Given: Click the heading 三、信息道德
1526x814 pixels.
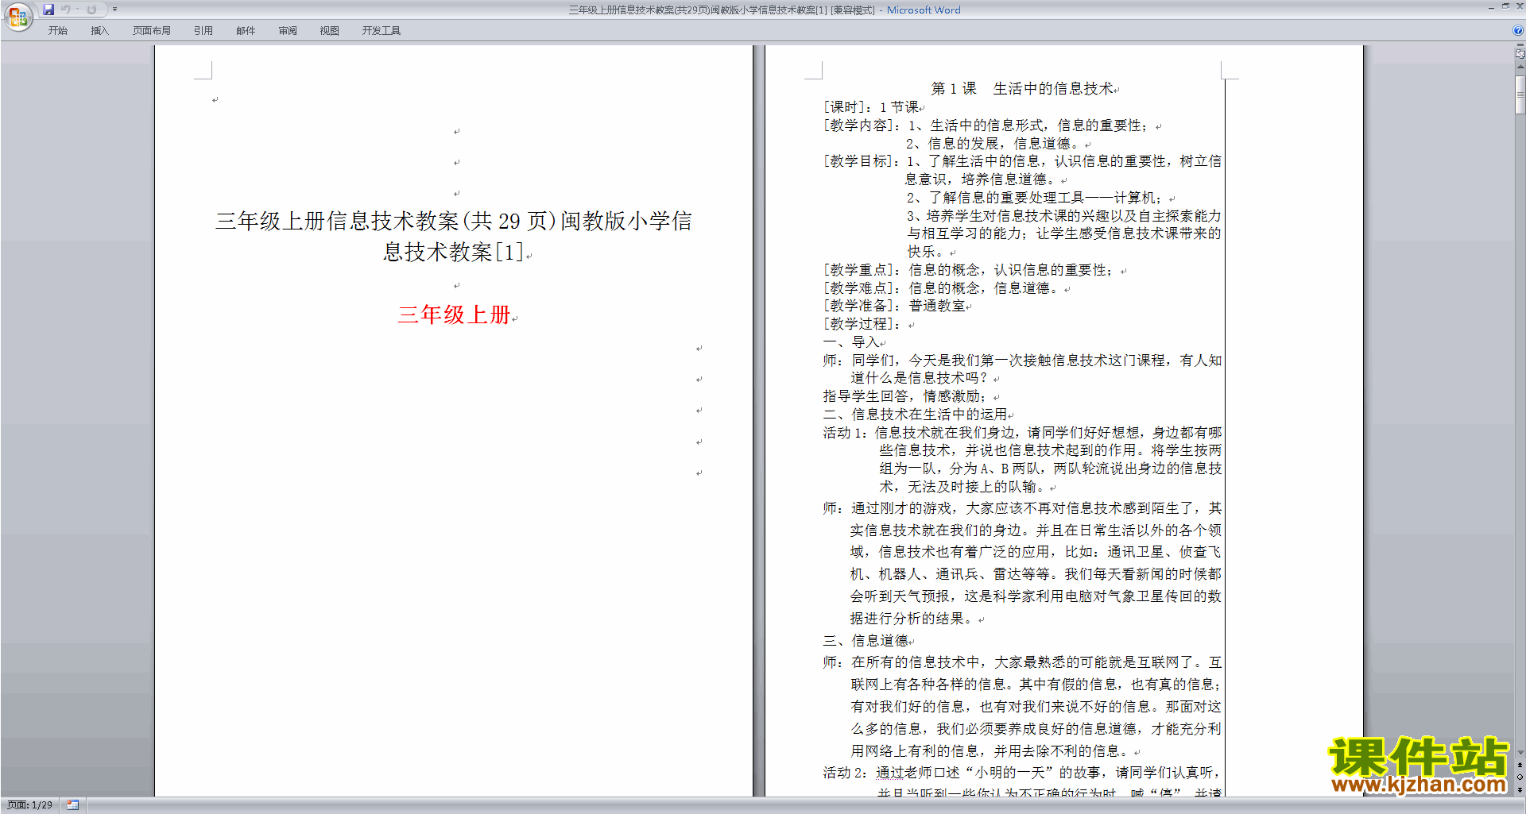Looking at the screenshot, I should [x=866, y=641].
